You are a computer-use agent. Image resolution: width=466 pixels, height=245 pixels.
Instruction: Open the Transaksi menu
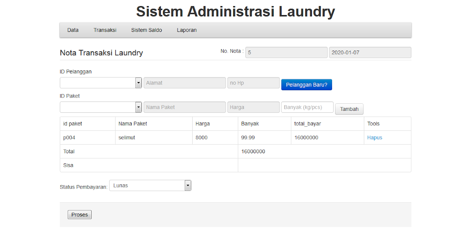(105, 30)
